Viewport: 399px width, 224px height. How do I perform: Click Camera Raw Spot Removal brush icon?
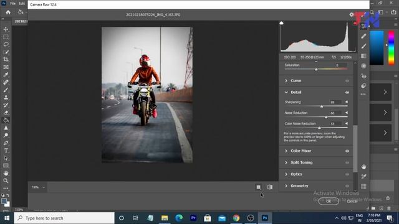point(363,36)
